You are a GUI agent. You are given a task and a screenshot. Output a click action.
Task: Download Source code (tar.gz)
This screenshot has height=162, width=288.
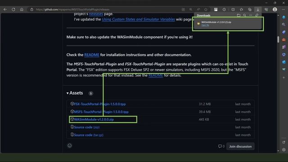89,135
